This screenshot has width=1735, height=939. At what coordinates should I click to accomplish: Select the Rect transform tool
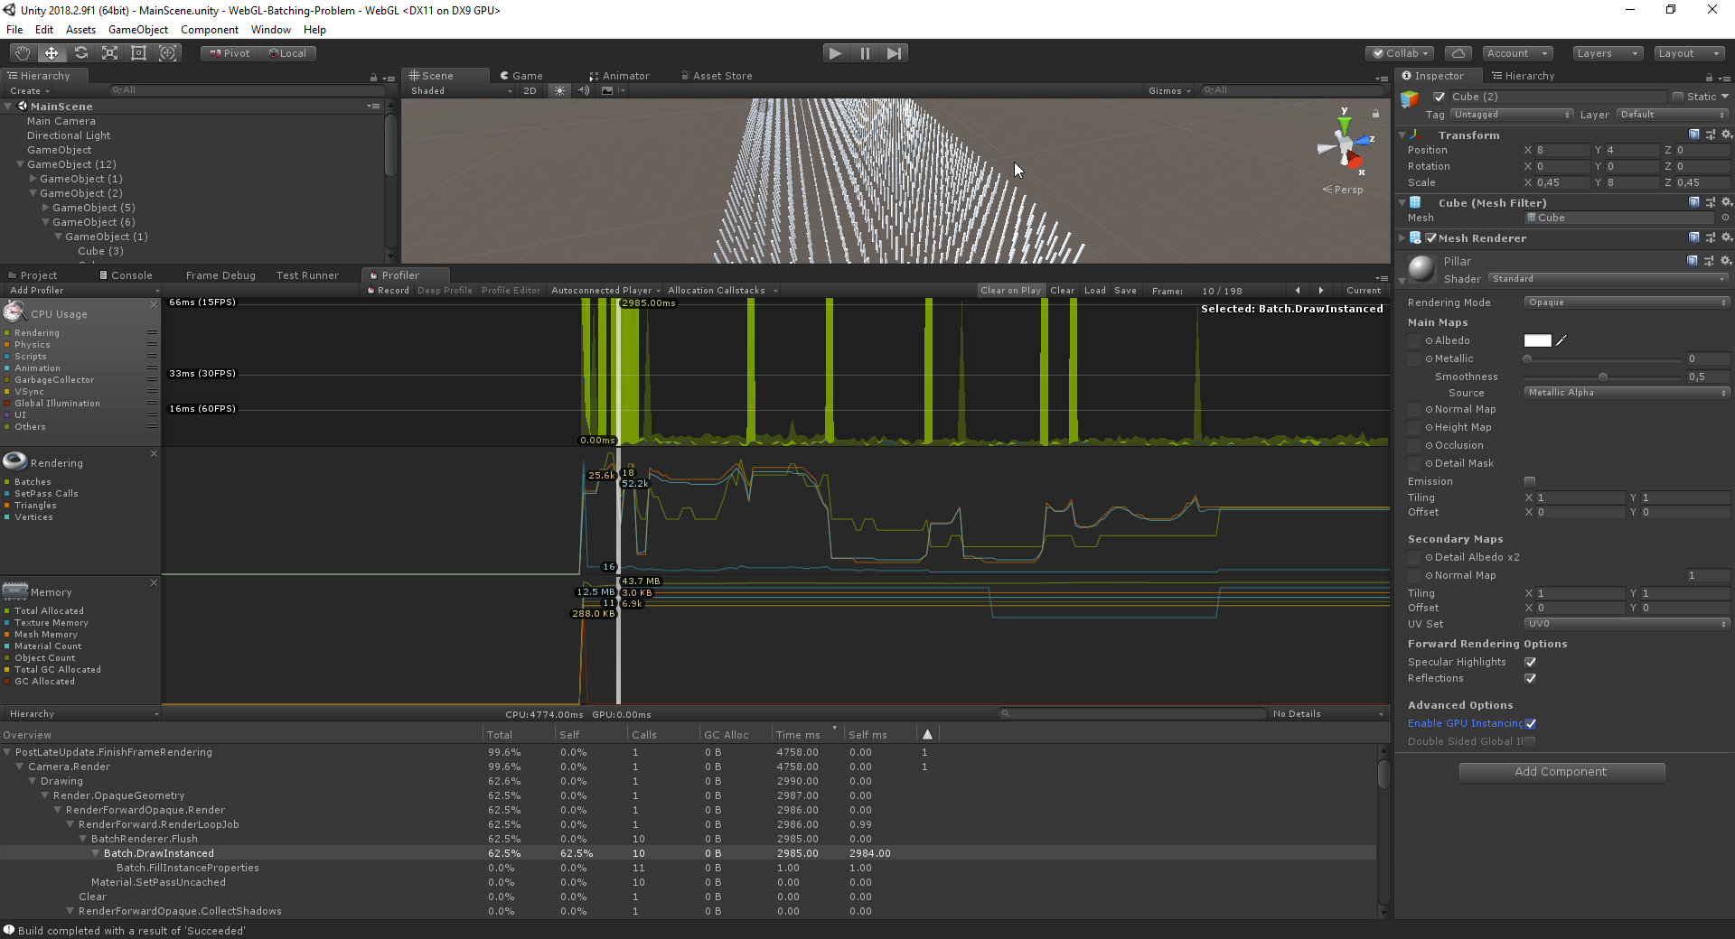pos(138,52)
